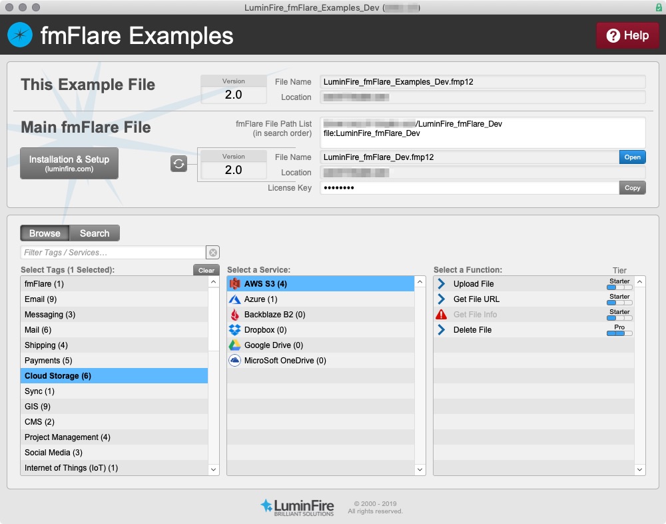
Task: Open the Help button
Action: (627, 35)
